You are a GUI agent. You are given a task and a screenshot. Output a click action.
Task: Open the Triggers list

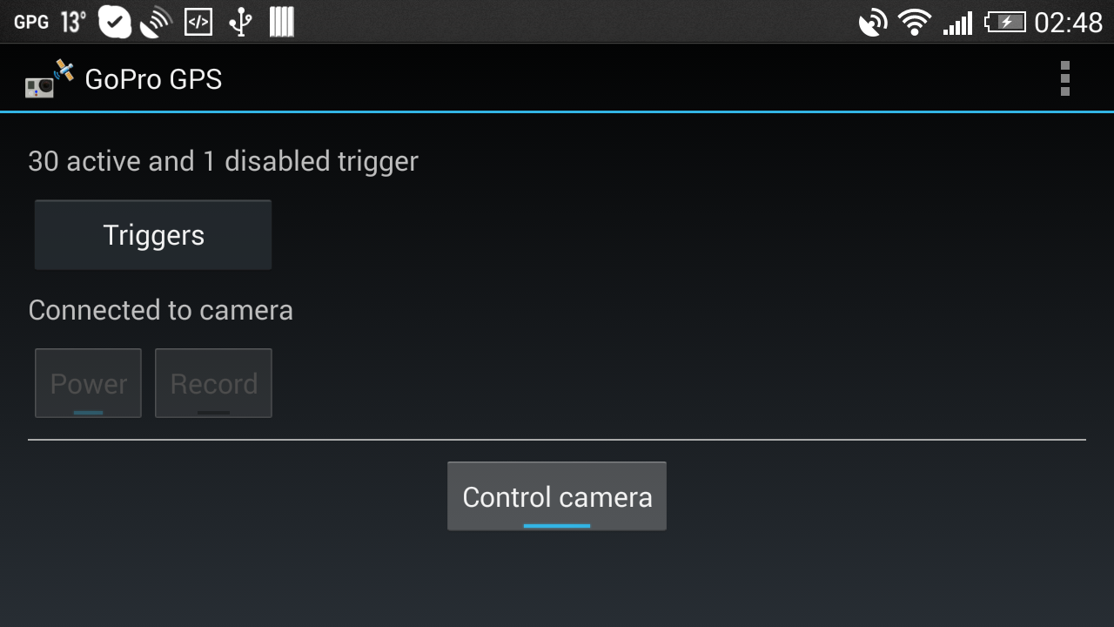(153, 235)
